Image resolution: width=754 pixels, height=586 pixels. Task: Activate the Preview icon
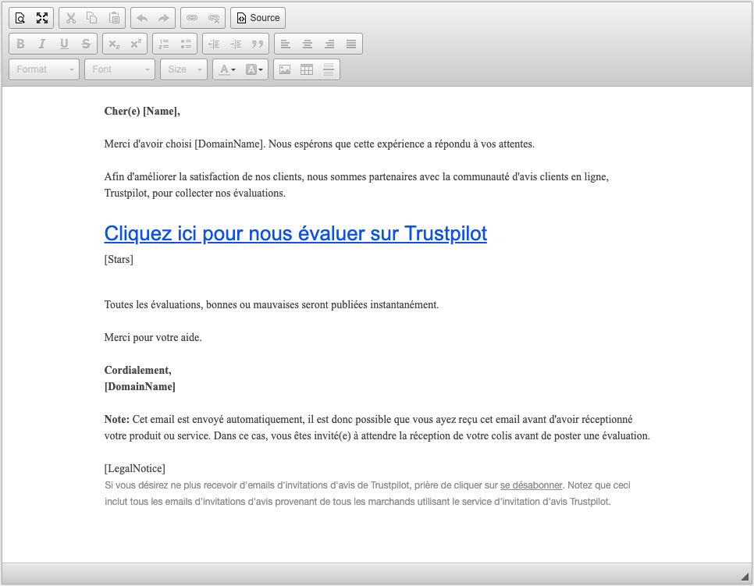tap(20, 17)
